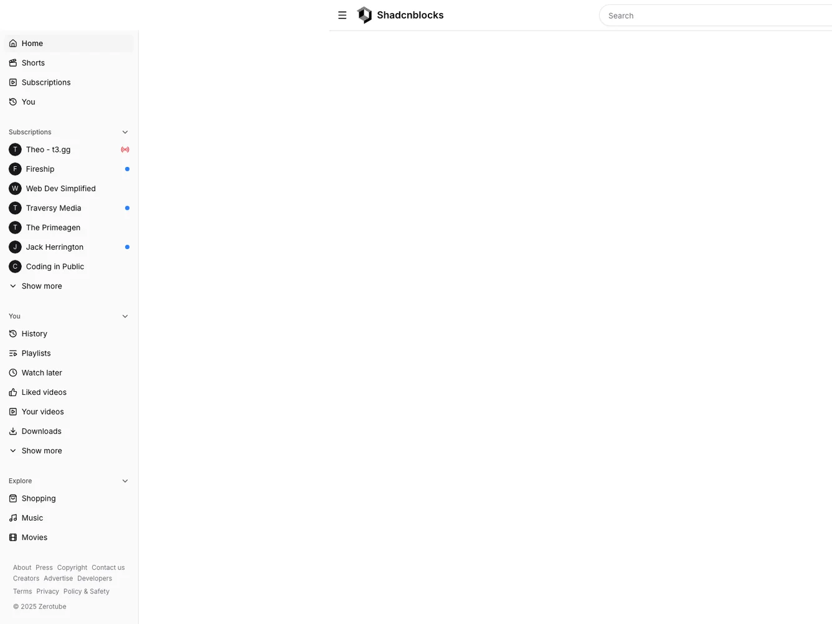Open Theo - t3.gg live channel

(x=48, y=149)
